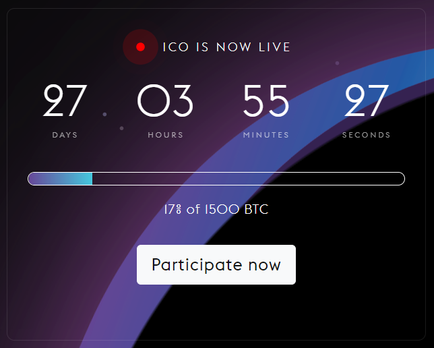Click the 03 hours countdown number

(165, 100)
